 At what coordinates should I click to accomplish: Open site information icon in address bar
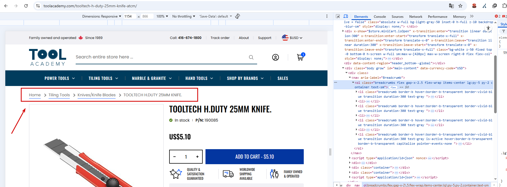click(x=38, y=6)
